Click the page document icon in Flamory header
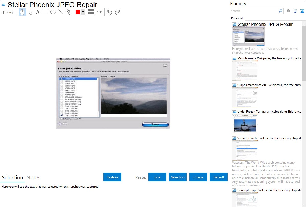306x207 pixels. [295, 11]
